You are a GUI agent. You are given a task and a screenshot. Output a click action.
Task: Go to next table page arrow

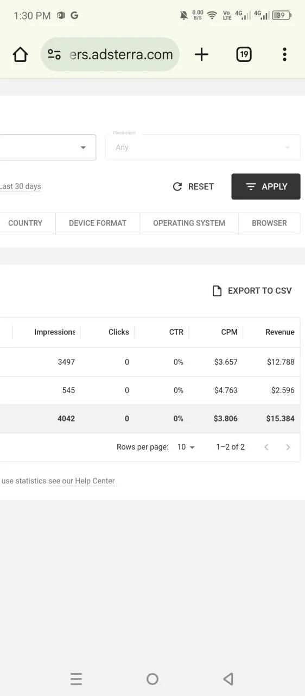[288, 447]
